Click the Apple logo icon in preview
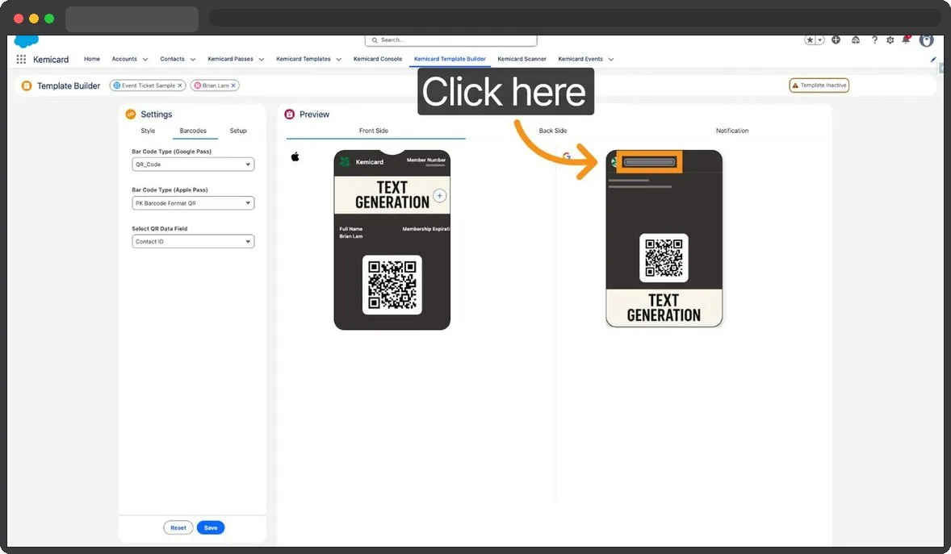Screen dimensions: 951x554 tap(295, 157)
